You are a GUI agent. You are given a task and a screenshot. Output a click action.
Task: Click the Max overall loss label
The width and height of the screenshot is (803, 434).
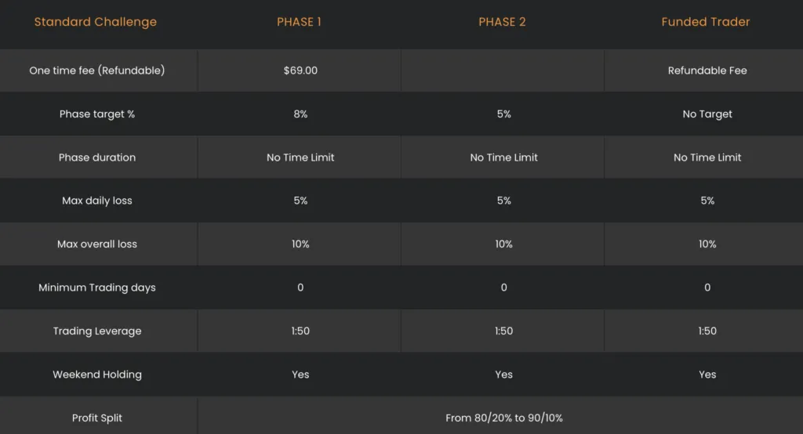pyautogui.click(x=97, y=244)
